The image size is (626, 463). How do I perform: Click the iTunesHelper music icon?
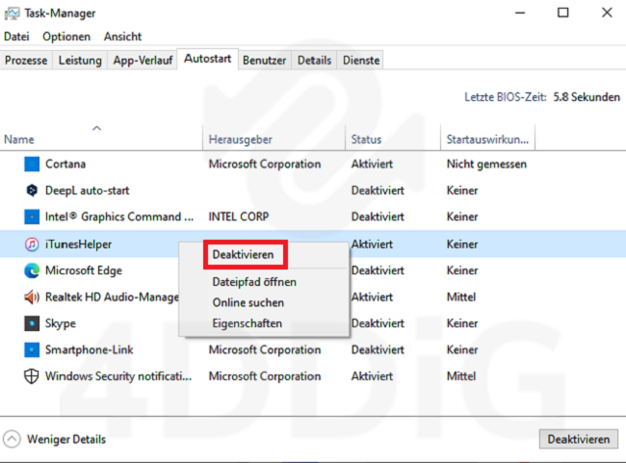click(x=32, y=244)
